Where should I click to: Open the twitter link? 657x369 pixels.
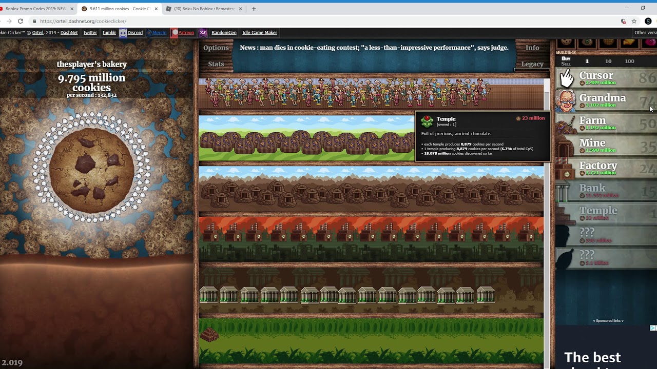coord(90,32)
